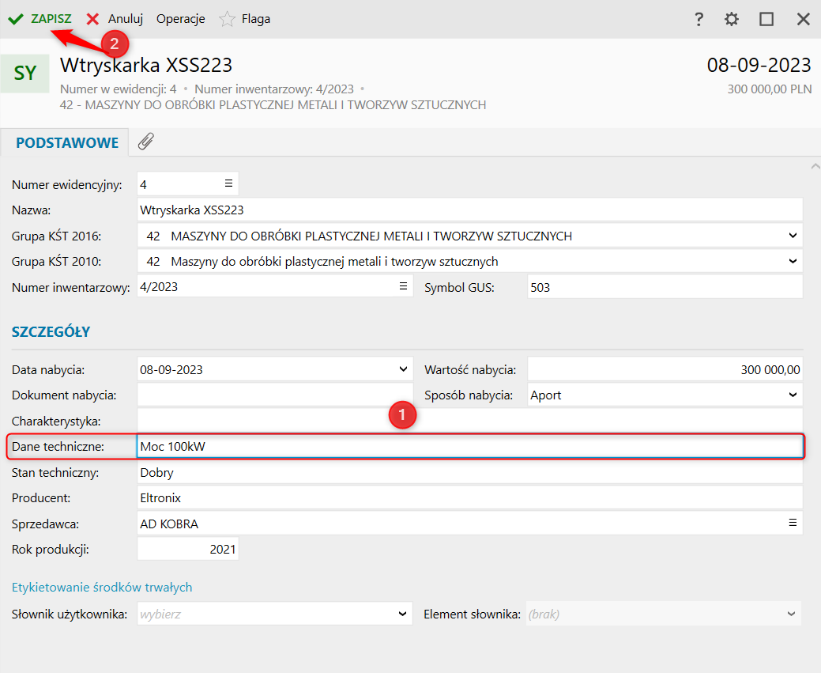Click Etykietowanie środków trwałych link

tap(102, 587)
